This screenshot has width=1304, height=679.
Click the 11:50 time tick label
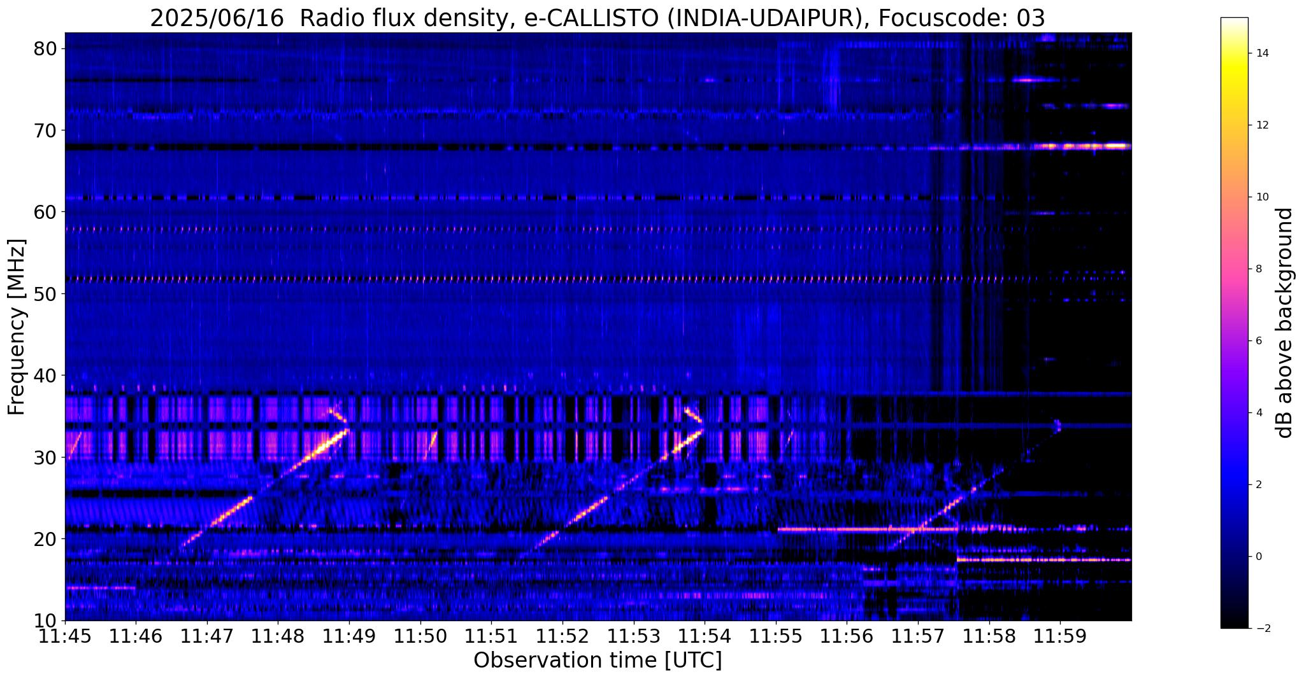(420, 636)
